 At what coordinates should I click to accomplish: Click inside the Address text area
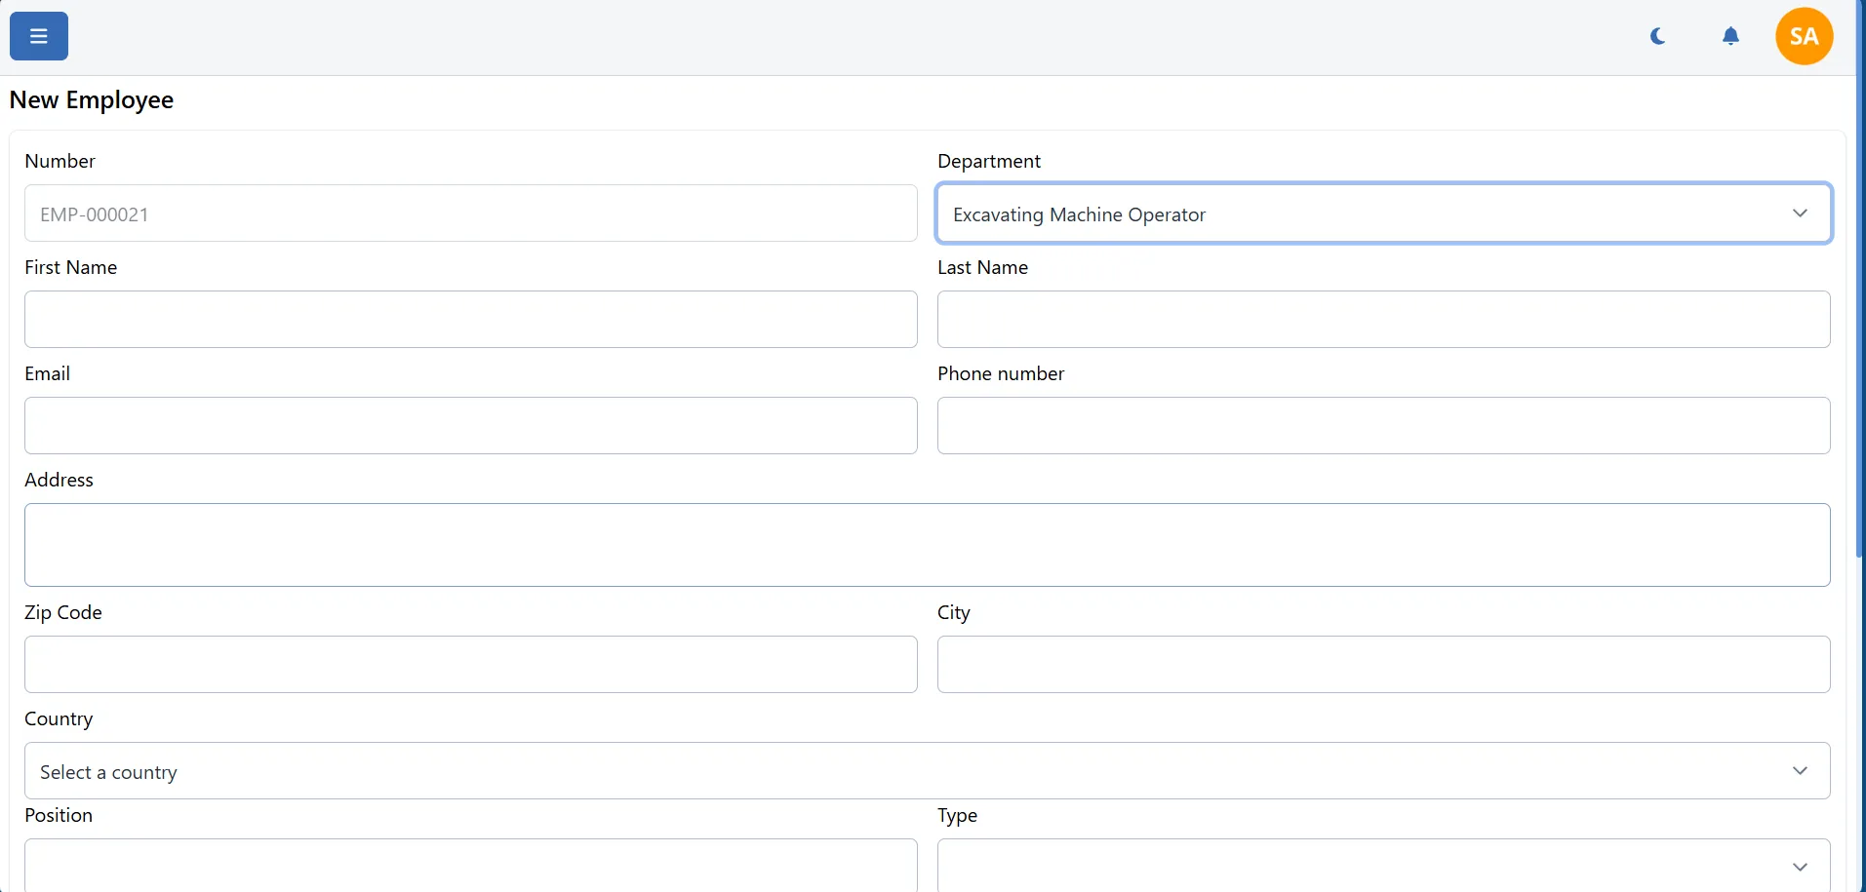click(x=927, y=544)
